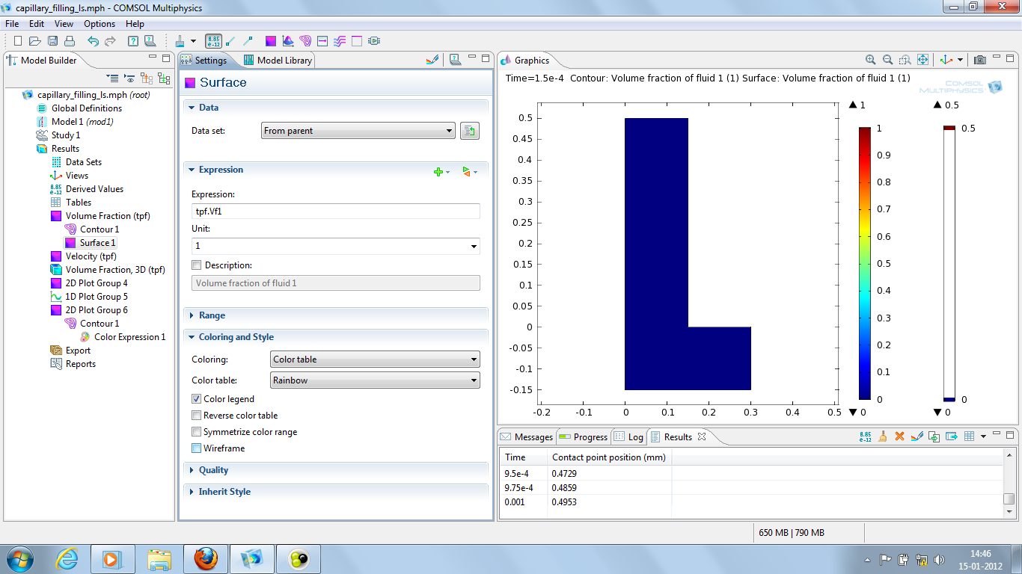Click the Save file toolbar icon
This screenshot has width=1022, height=574.
(x=52, y=41)
